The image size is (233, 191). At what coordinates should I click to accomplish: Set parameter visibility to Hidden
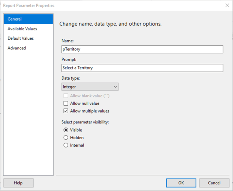(66, 138)
